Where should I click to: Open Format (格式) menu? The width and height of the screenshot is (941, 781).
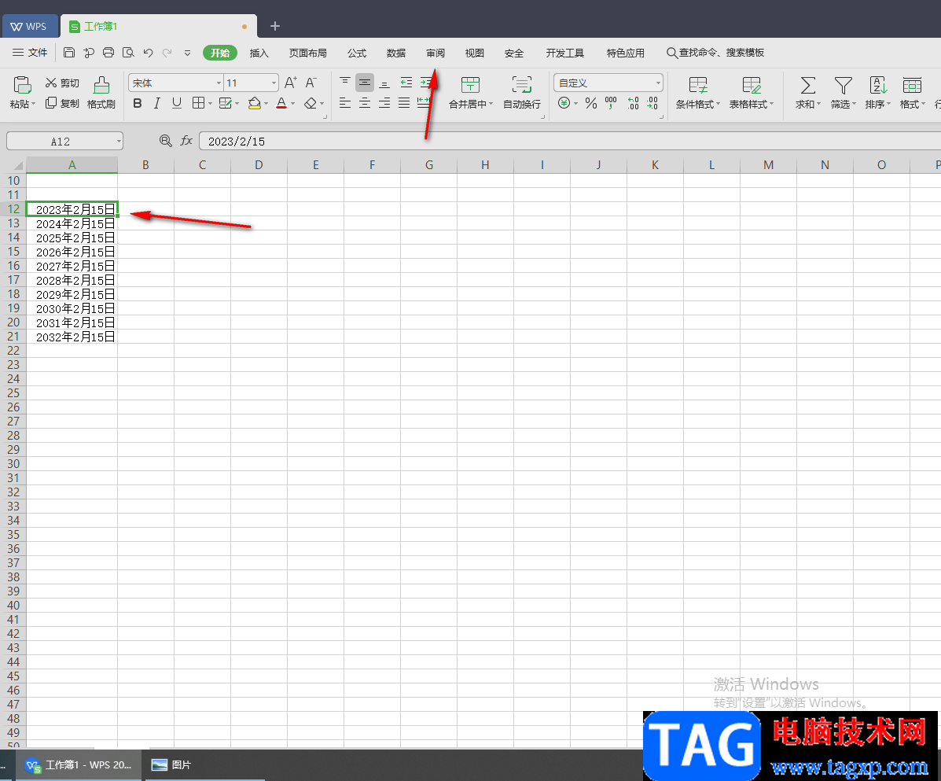(912, 93)
